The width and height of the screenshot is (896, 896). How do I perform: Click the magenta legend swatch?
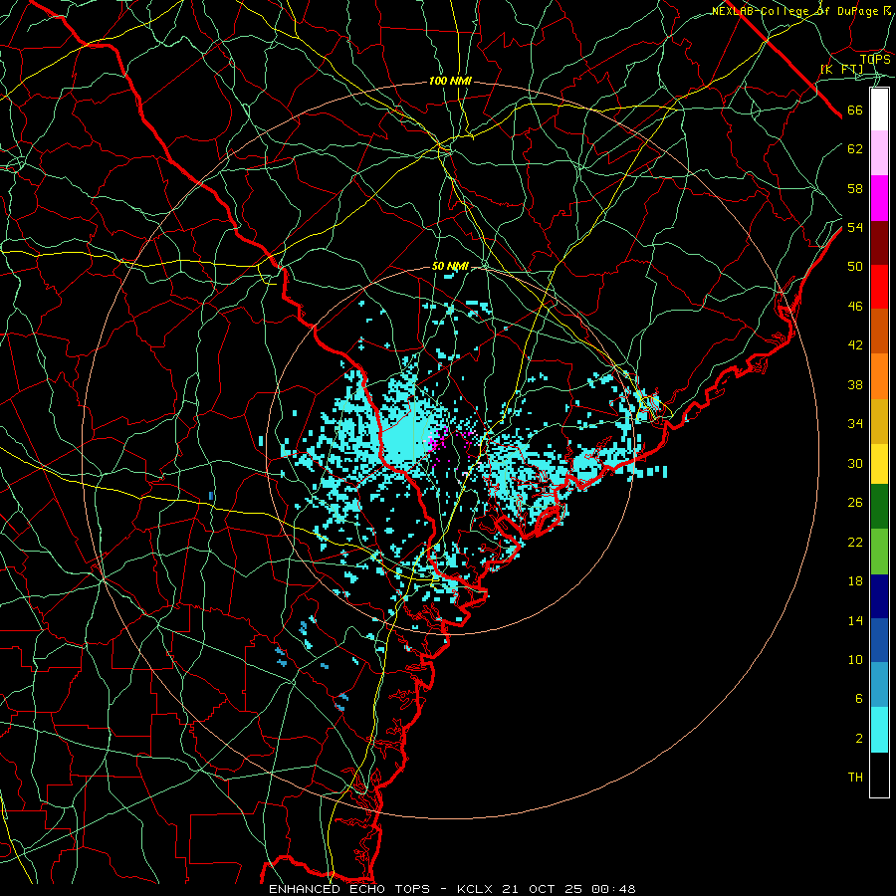(x=879, y=198)
